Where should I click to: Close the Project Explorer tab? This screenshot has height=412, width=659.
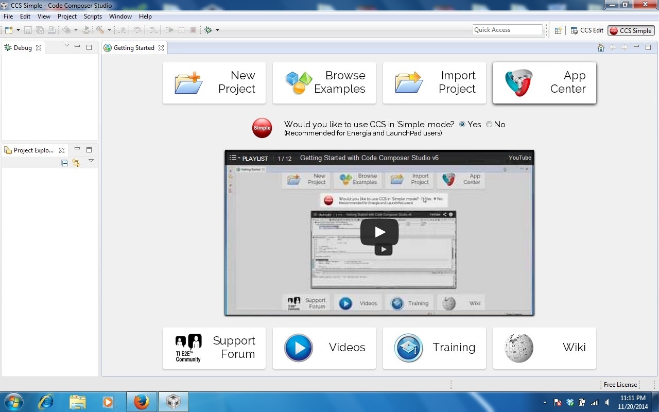62,150
